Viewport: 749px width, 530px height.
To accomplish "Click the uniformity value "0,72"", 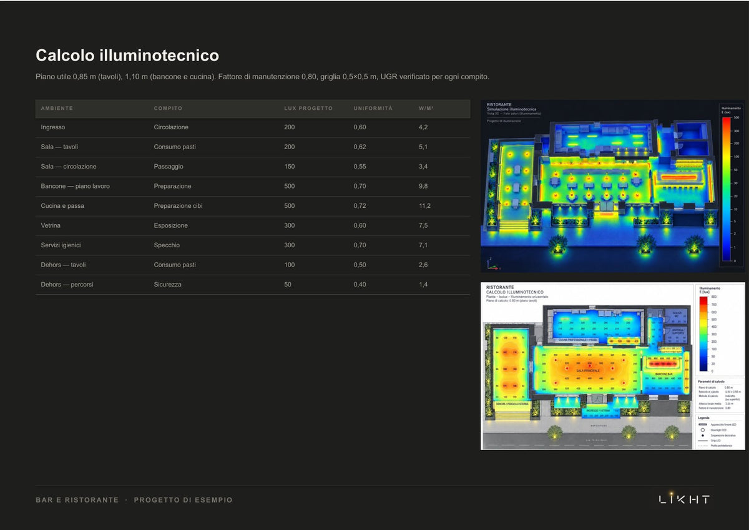I will click(x=360, y=206).
